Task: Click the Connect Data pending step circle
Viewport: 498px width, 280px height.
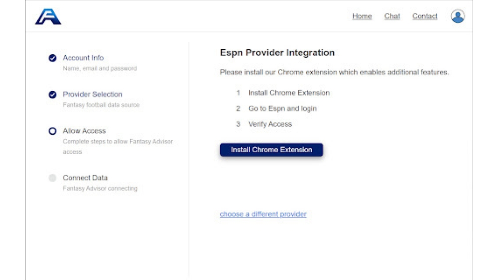Action: point(52,178)
